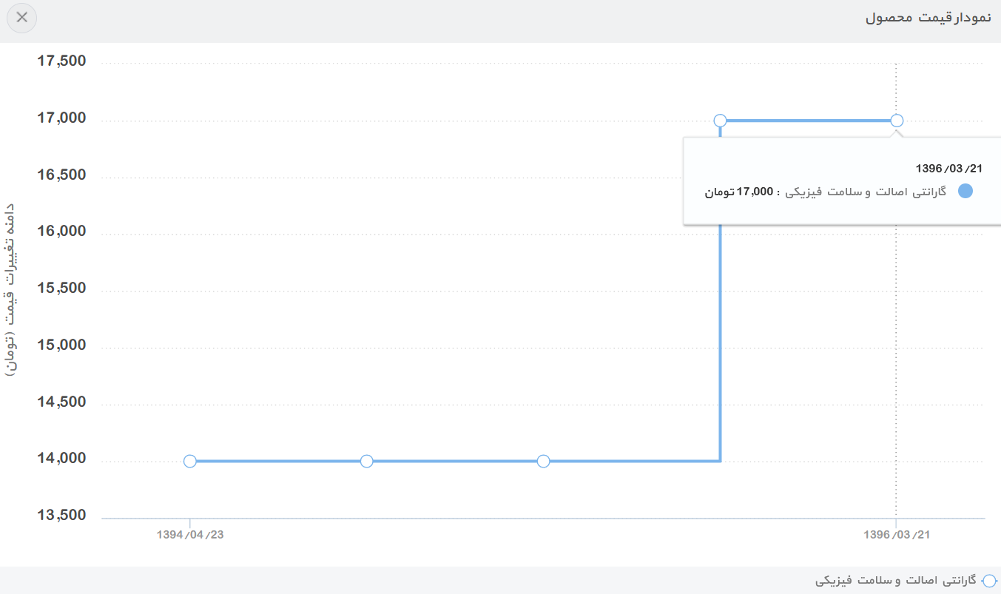Select the second 14,000 data point
The image size is (1001, 594).
(366, 461)
